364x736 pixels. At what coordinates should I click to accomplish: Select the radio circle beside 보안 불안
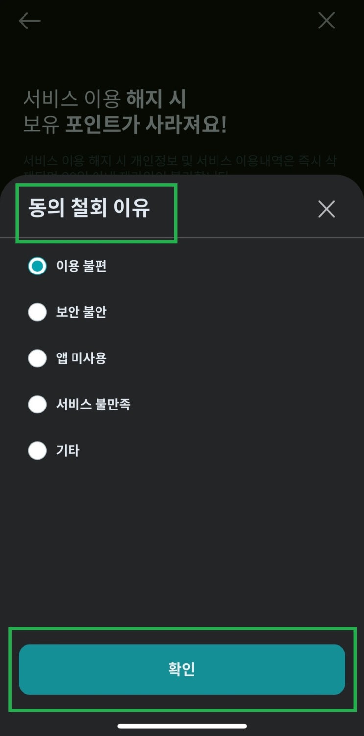(37, 312)
